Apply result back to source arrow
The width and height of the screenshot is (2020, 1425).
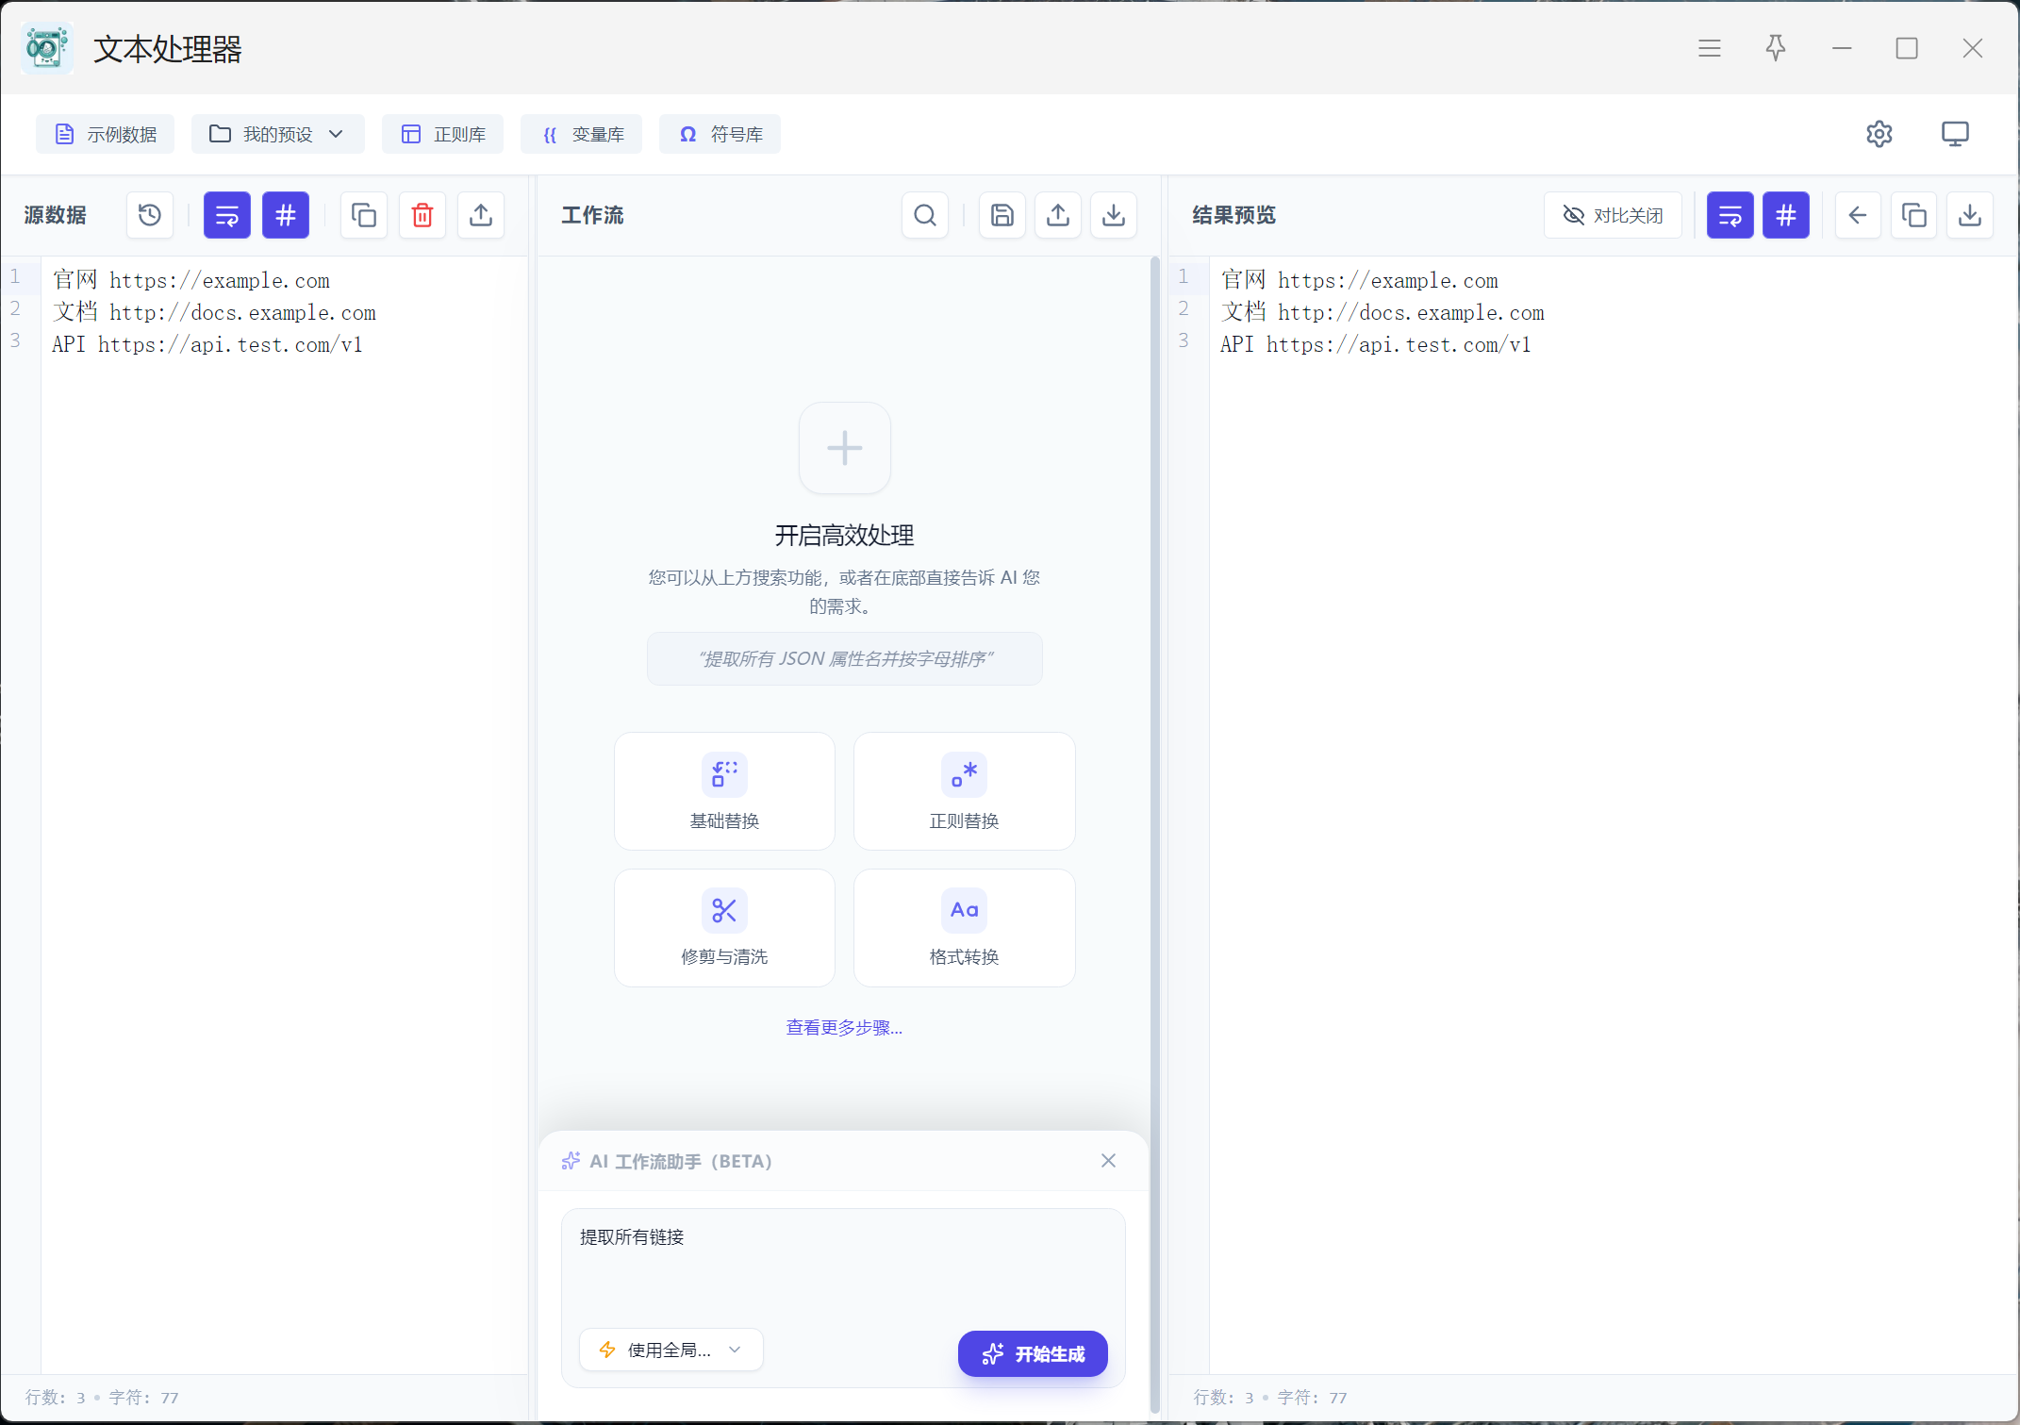(1858, 215)
